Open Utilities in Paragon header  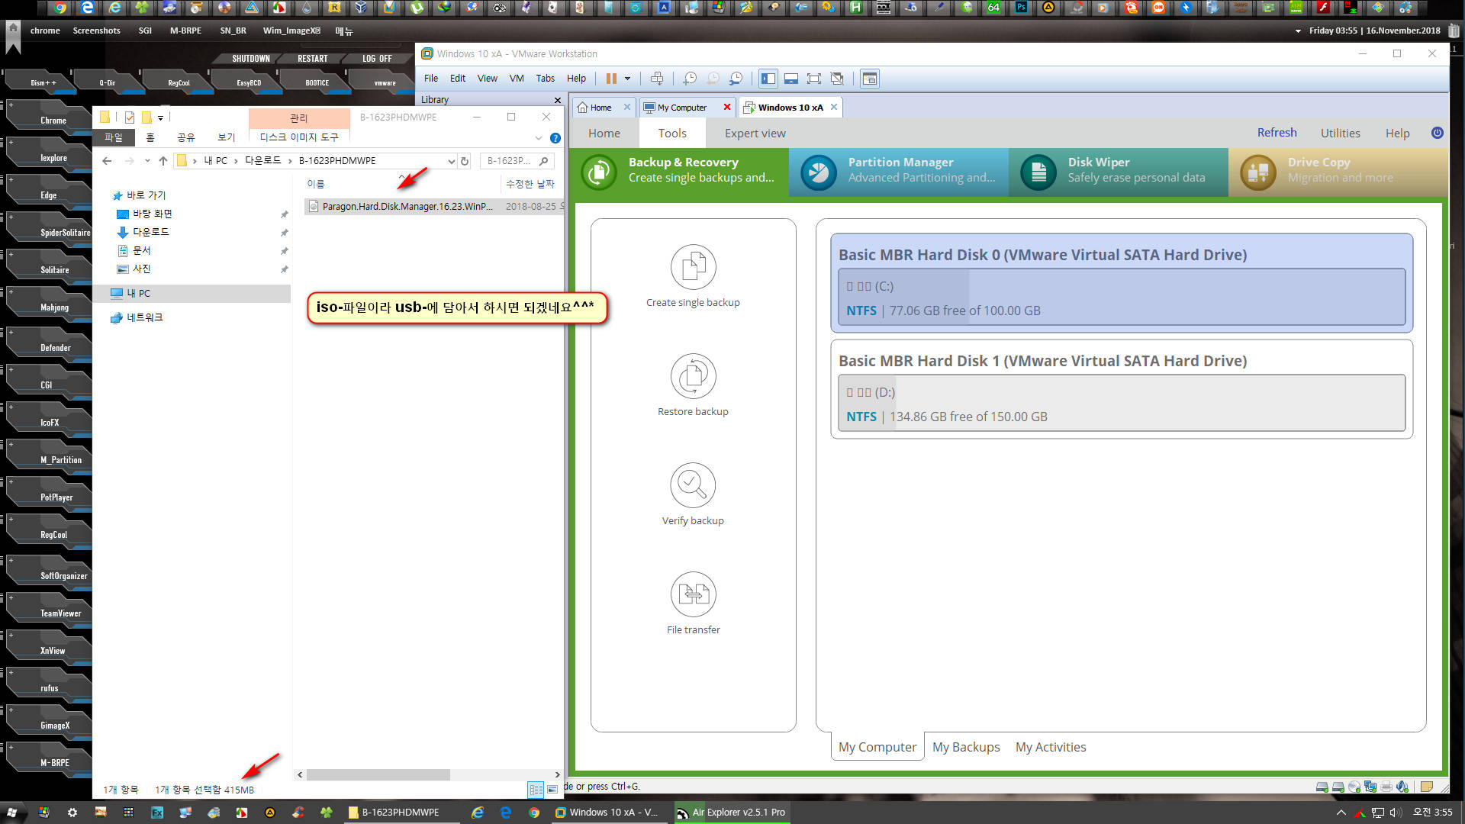pos(1340,134)
